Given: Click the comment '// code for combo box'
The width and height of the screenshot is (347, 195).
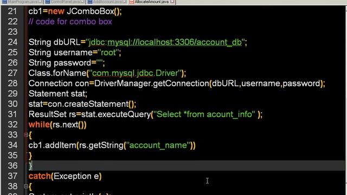Looking at the screenshot, I should click(70, 22).
